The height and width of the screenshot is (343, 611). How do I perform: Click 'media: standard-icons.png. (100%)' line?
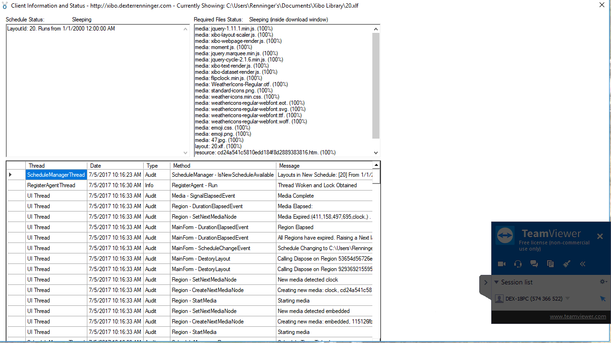click(233, 91)
